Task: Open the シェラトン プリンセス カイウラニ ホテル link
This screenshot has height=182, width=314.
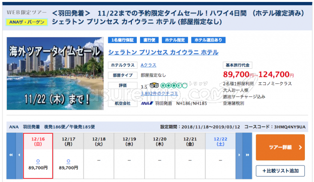Action: point(163,52)
